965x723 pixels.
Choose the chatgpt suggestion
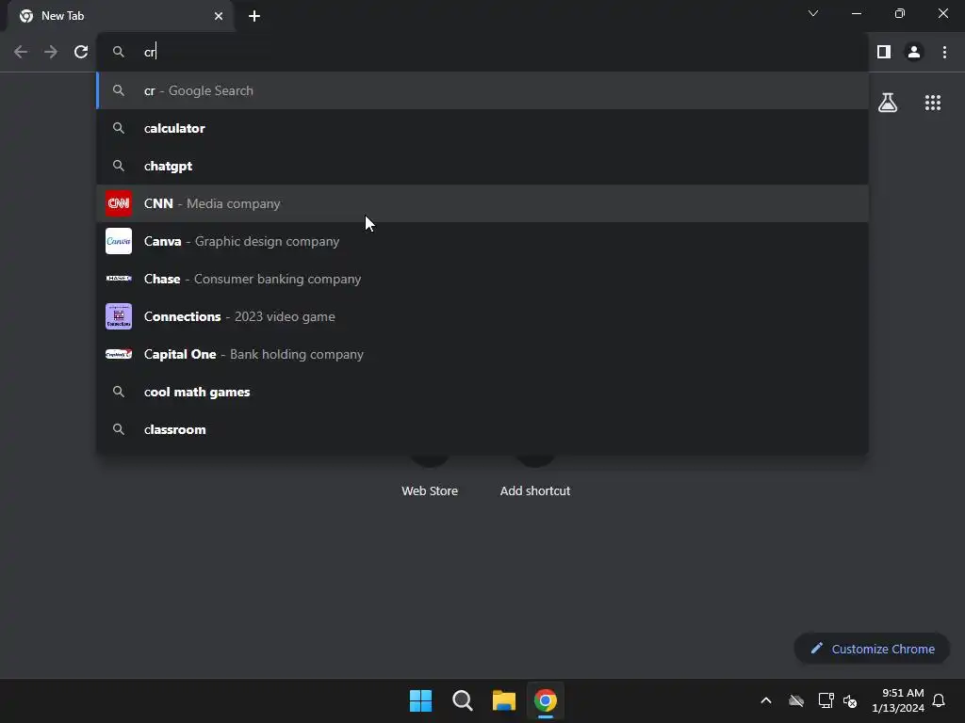[x=482, y=166]
